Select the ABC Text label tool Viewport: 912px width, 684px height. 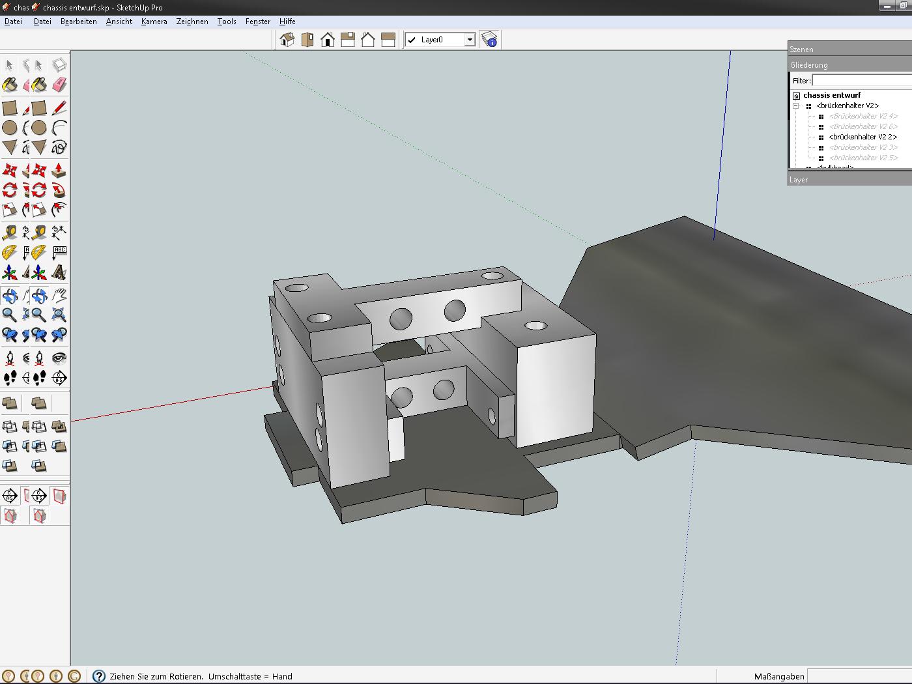(x=59, y=252)
